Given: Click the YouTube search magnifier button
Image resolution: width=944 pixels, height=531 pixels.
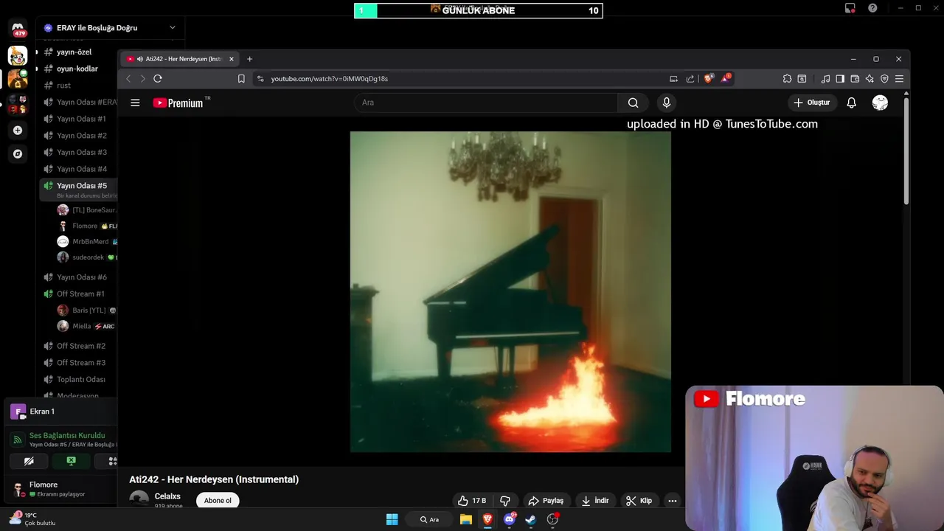Looking at the screenshot, I should pos(633,103).
